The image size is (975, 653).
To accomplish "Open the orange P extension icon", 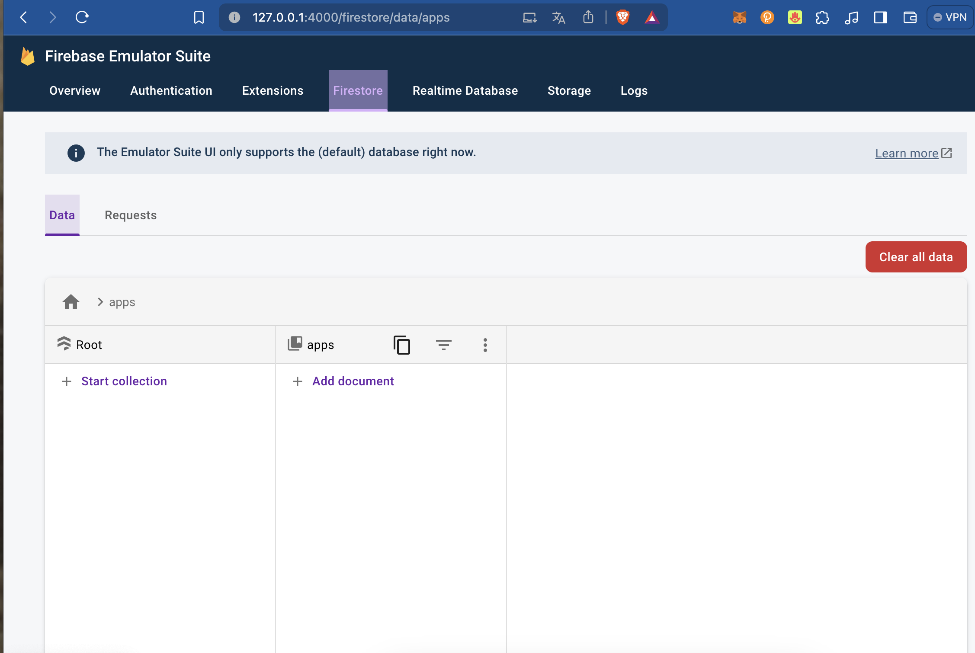I will (767, 17).
